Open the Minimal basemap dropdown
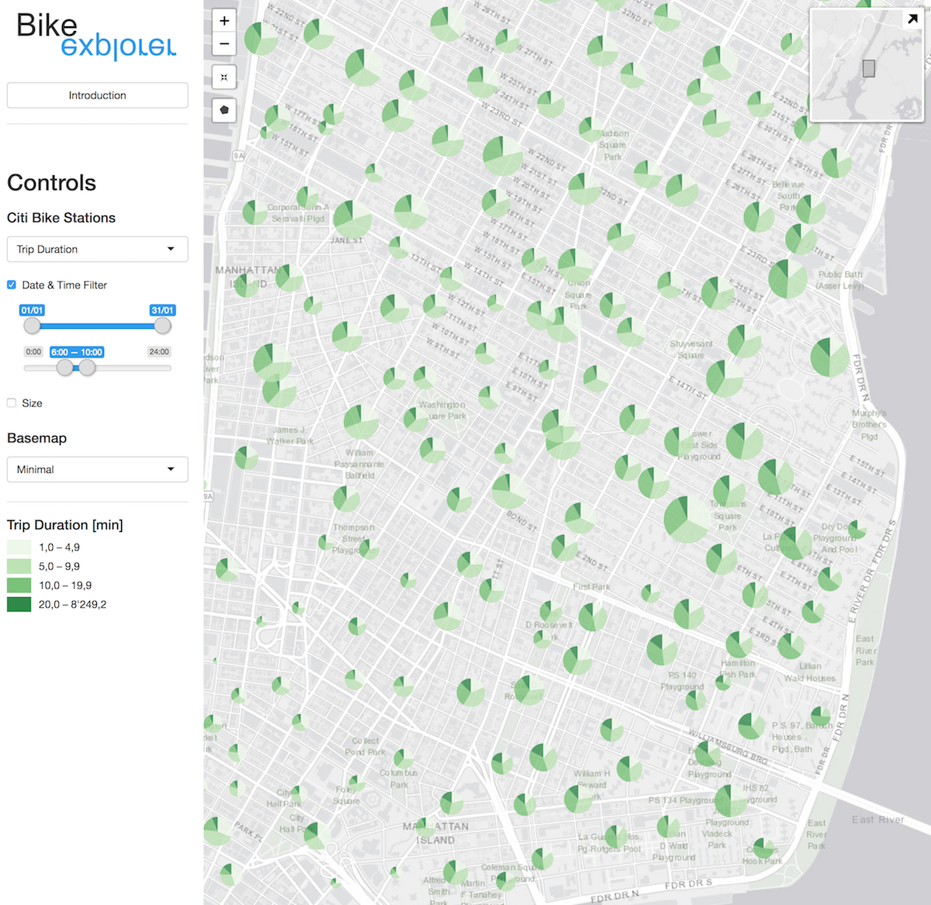The height and width of the screenshot is (905, 931). (x=98, y=469)
